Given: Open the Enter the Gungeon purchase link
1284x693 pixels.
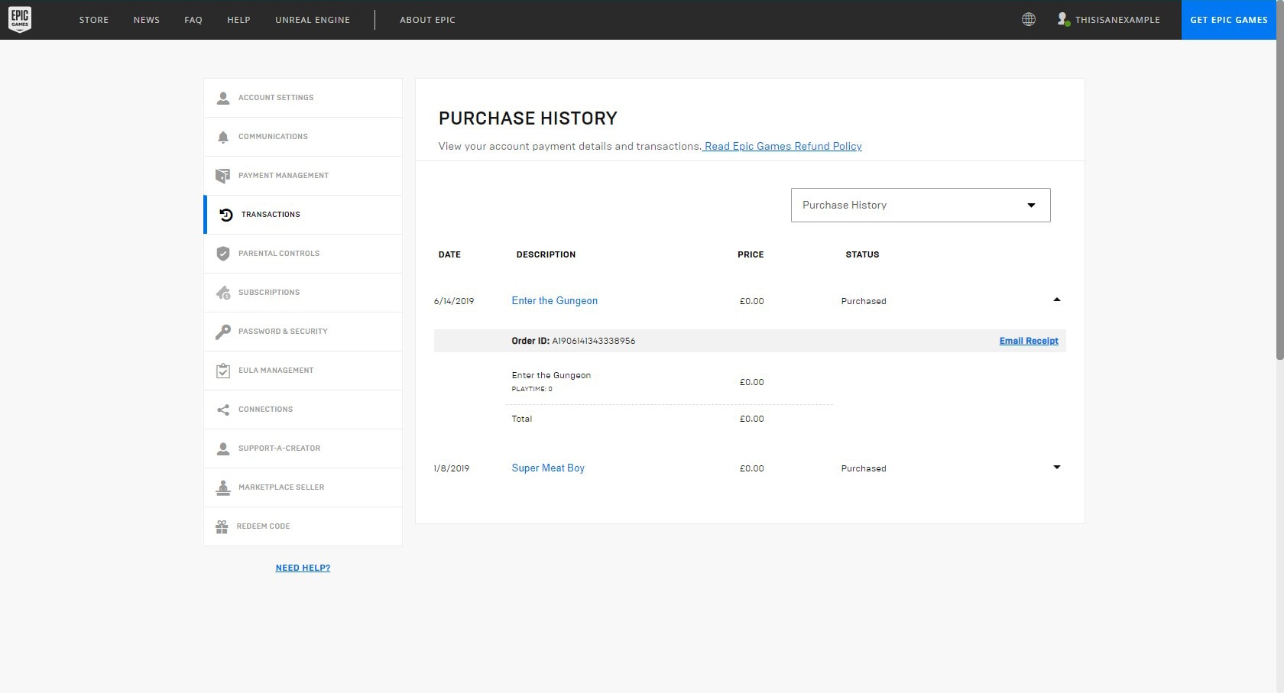Looking at the screenshot, I should click(555, 301).
